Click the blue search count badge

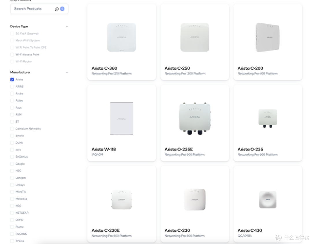[62, 9]
